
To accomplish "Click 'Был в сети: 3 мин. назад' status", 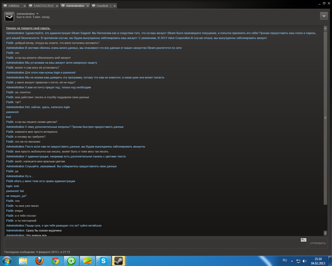I will (x=33, y=17).
